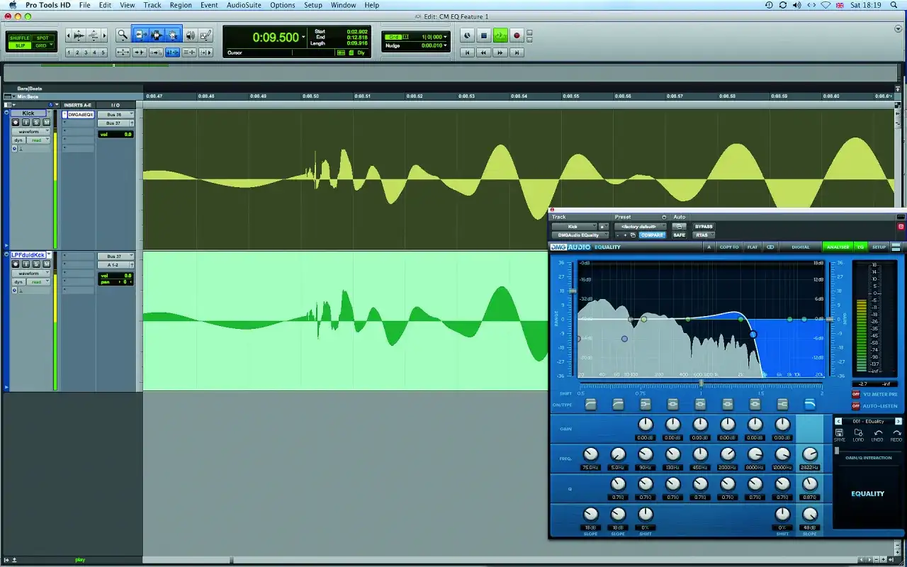Open the Track menu
The width and height of the screenshot is (907, 567).
click(x=152, y=5)
